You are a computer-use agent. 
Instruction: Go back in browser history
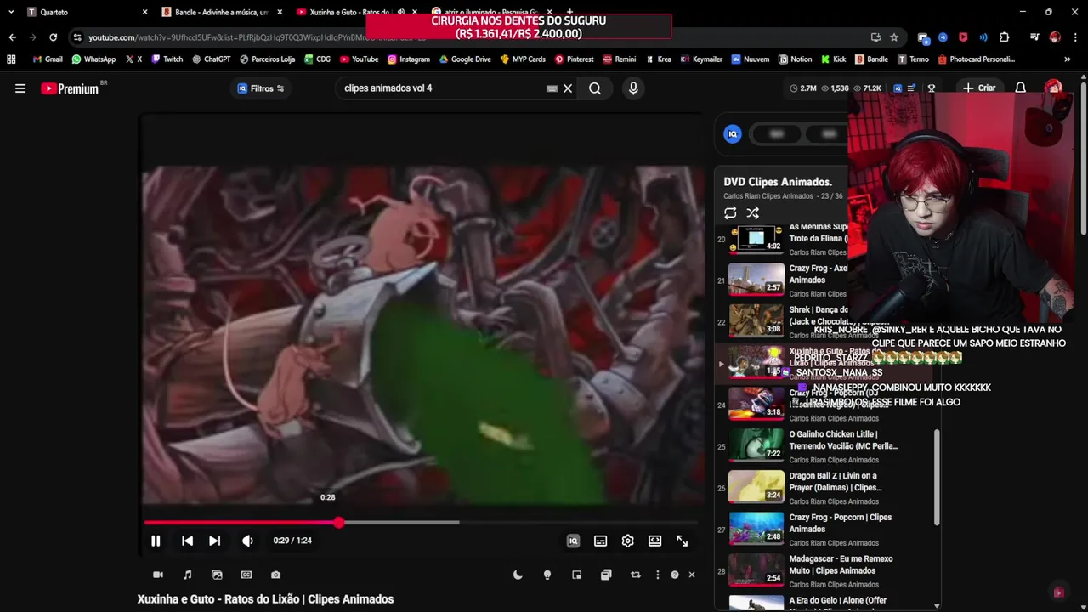[x=12, y=37]
